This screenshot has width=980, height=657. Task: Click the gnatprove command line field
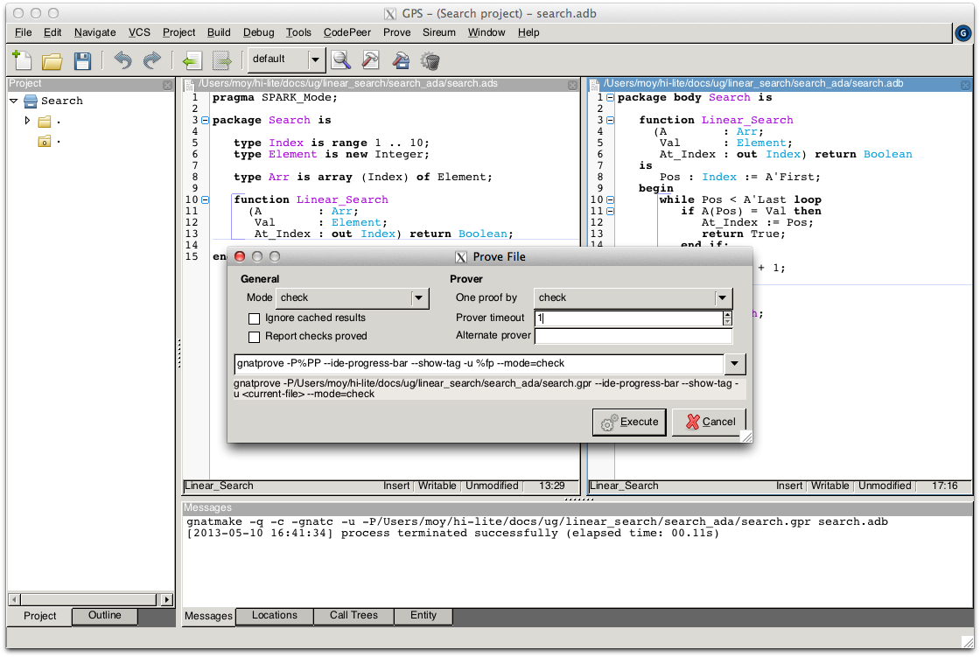pos(479,363)
